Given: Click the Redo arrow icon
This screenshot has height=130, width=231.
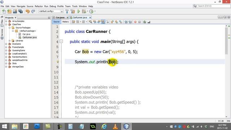Looking at the screenshot, I should click(33, 11).
